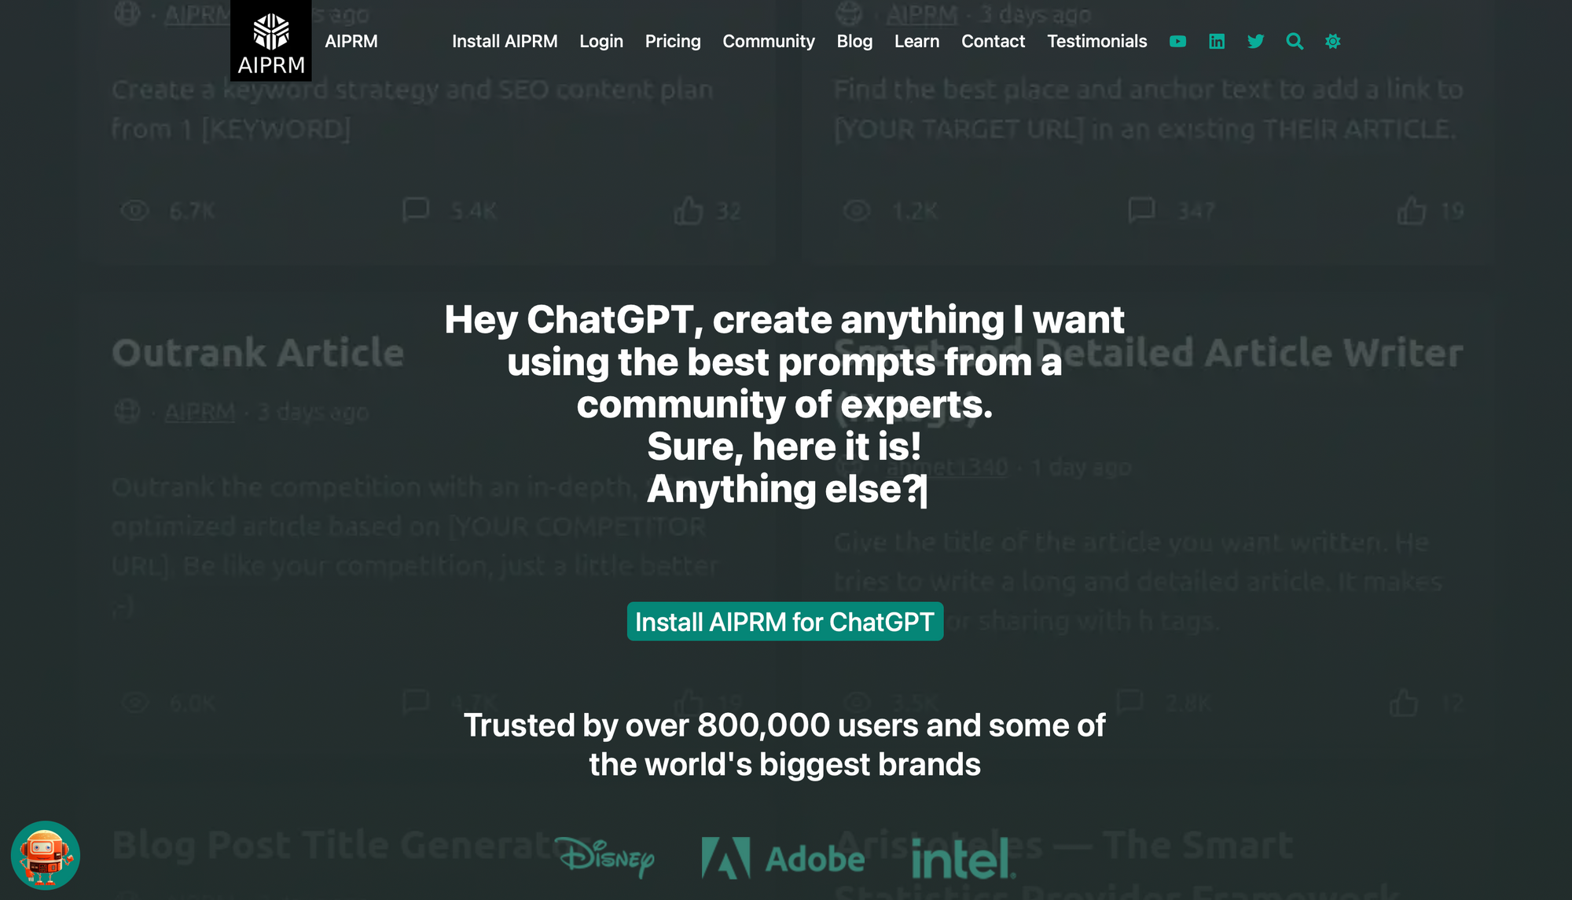Click the Install AIPRM menu item

[504, 41]
